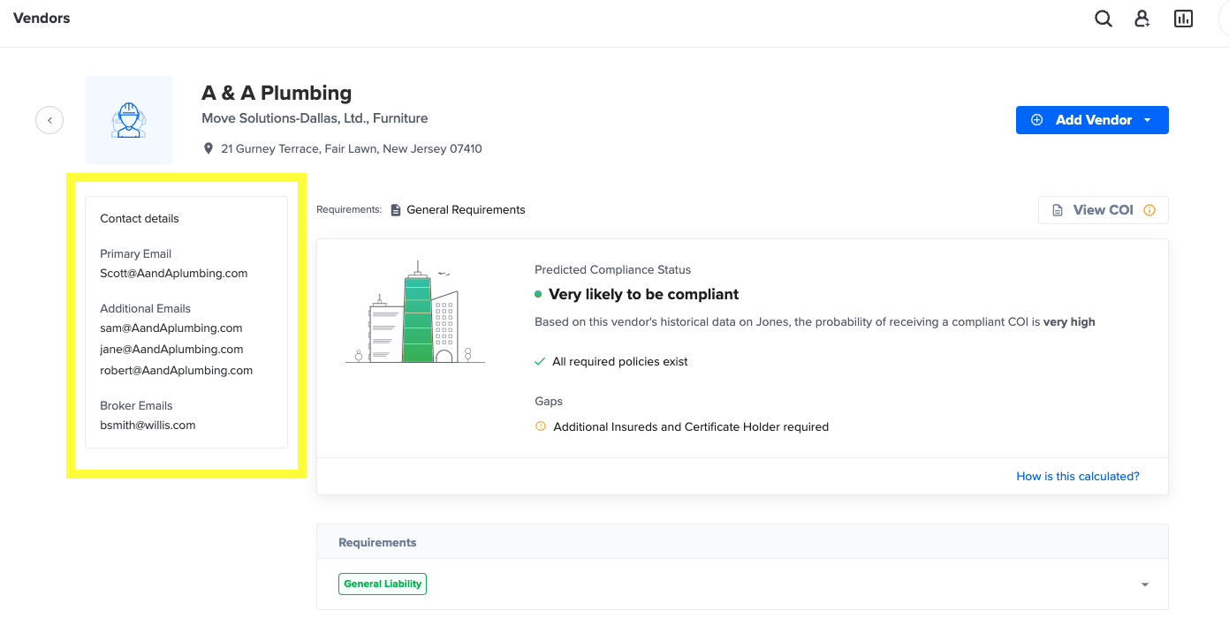Click the location pin icon
Screen dimensions: 1229x618
click(x=209, y=149)
